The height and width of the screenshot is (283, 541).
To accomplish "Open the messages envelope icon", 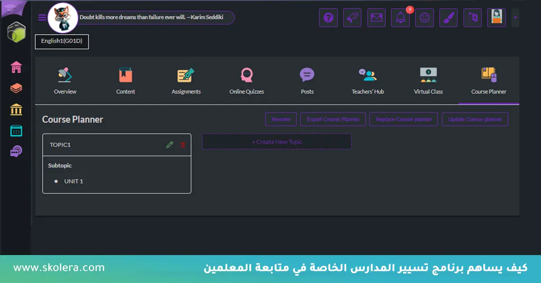I will 376,17.
